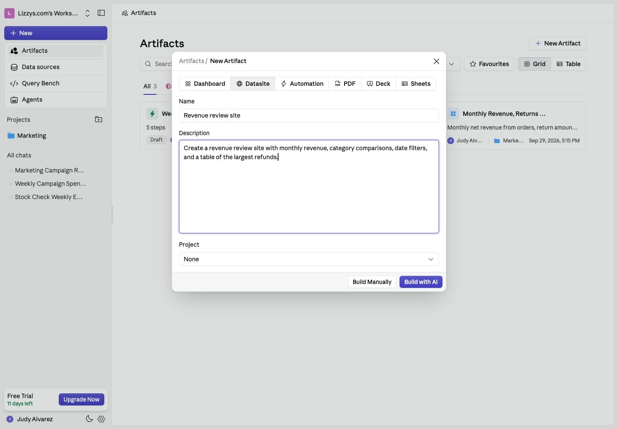Click Build Manually button
Image resolution: width=618 pixels, height=429 pixels.
(372, 282)
